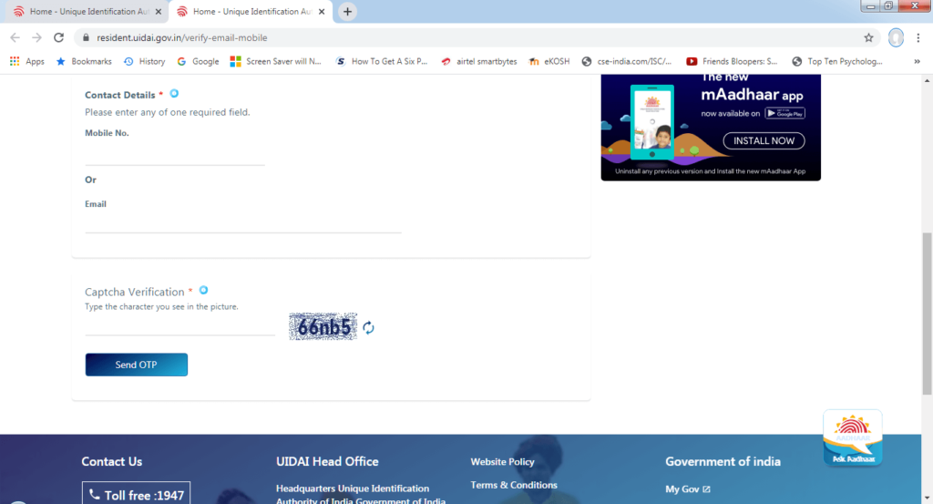
Task: Open Chrome three-dot menu
Action: [919, 37]
